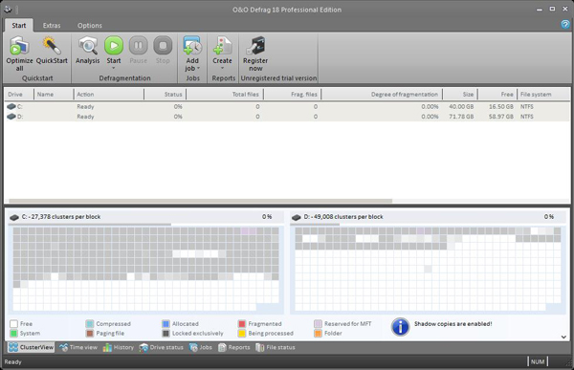Sort by Frag. files column header
The height and width of the screenshot is (370, 574).
[x=292, y=95]
